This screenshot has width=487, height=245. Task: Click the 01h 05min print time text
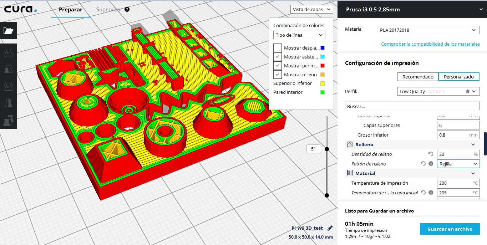(359, 224)
